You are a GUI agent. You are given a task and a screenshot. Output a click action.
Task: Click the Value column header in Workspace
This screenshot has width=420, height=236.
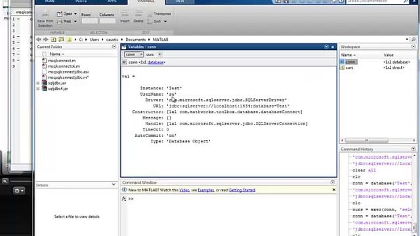point(388,55)
